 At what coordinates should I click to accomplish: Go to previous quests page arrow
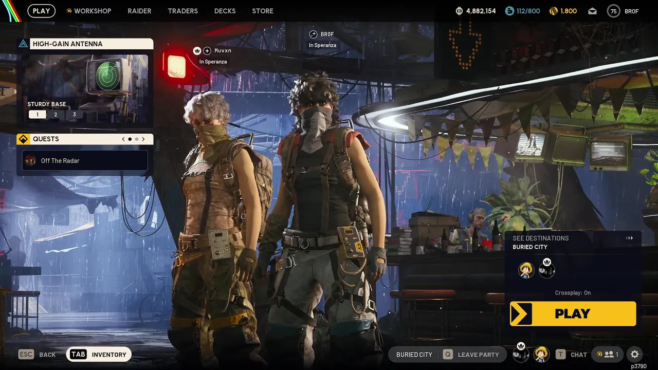[123, 139]
